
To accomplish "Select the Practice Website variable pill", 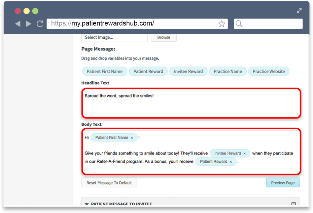I will point(269,71).
